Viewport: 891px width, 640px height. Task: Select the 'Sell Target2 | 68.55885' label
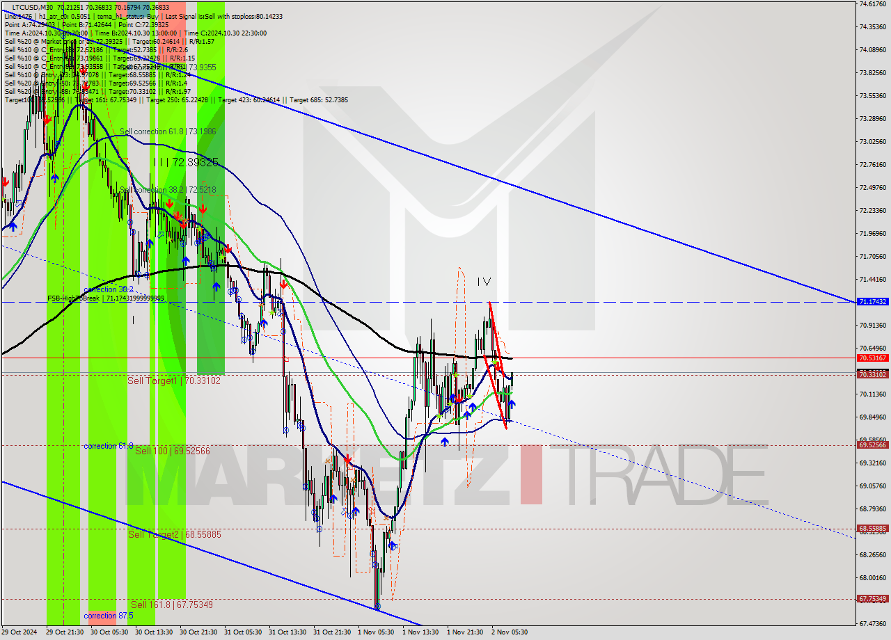174,534
